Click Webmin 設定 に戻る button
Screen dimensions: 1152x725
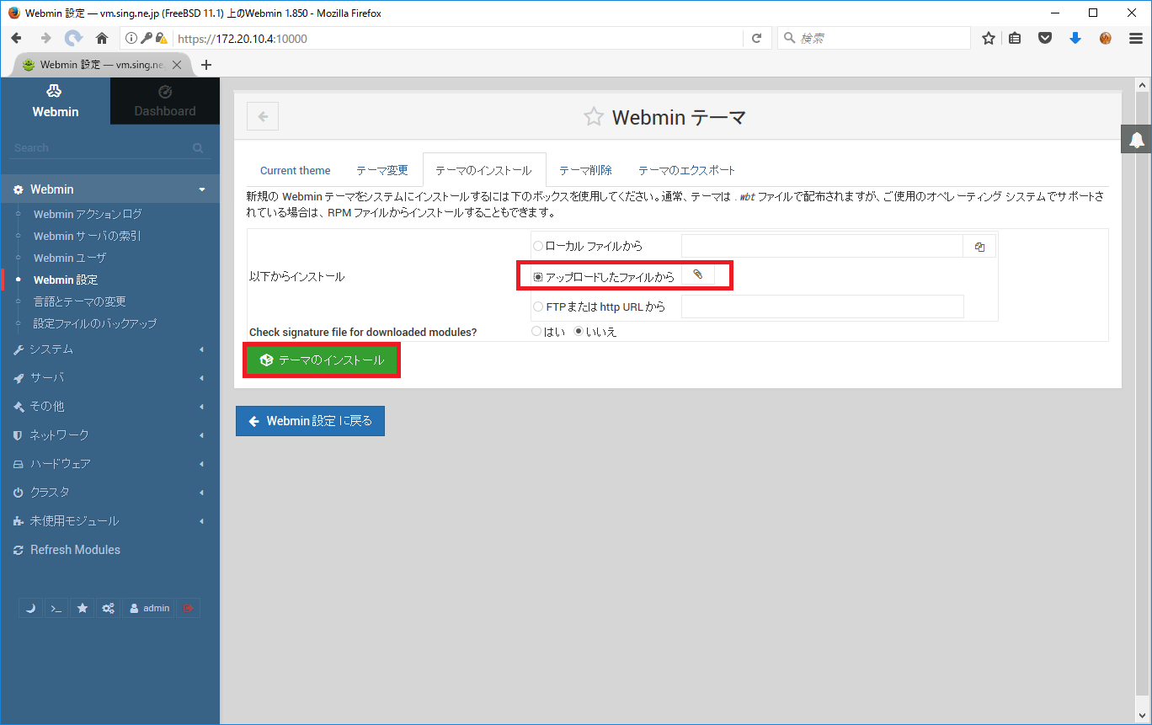click(x=310, y=421)
